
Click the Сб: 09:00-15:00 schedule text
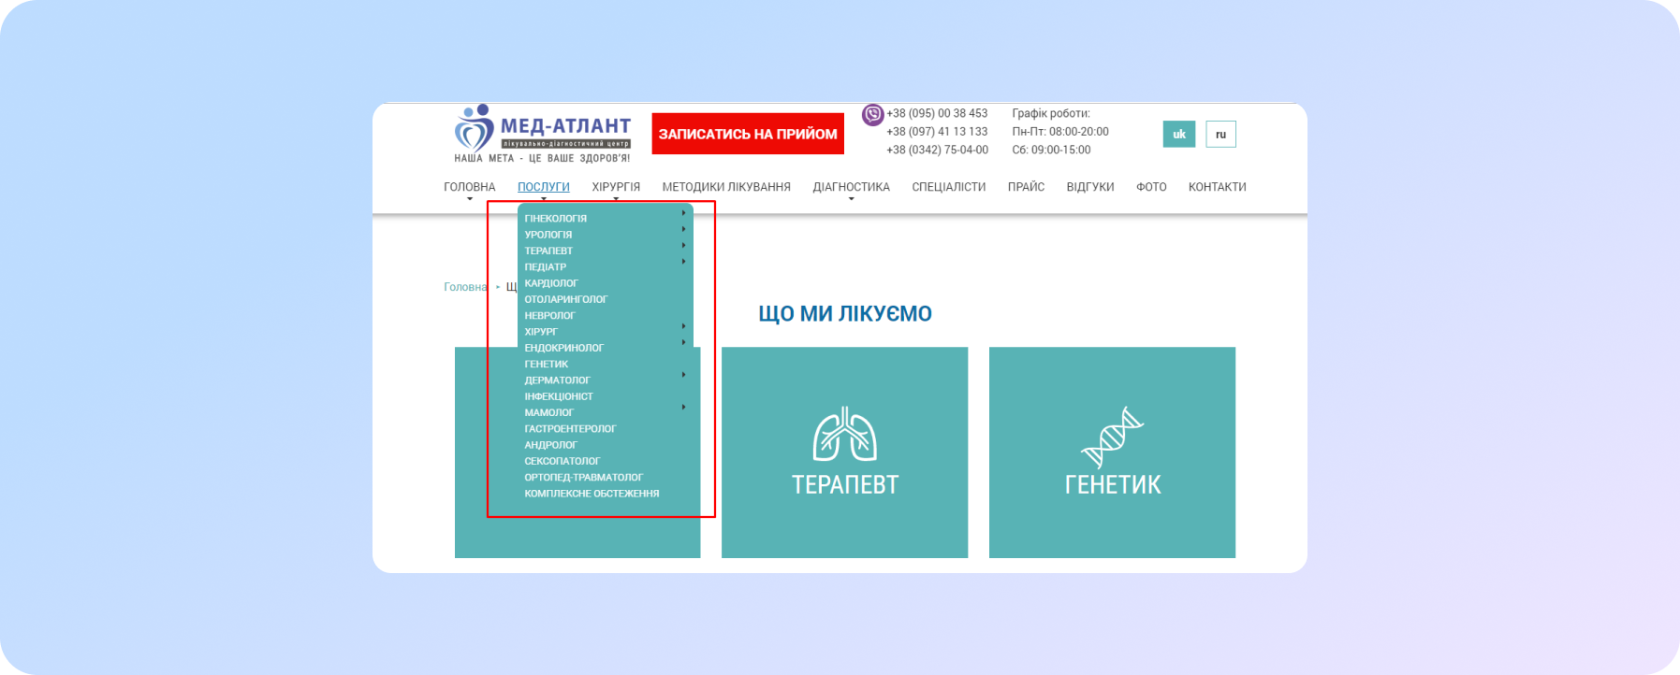pos(1051,150)
